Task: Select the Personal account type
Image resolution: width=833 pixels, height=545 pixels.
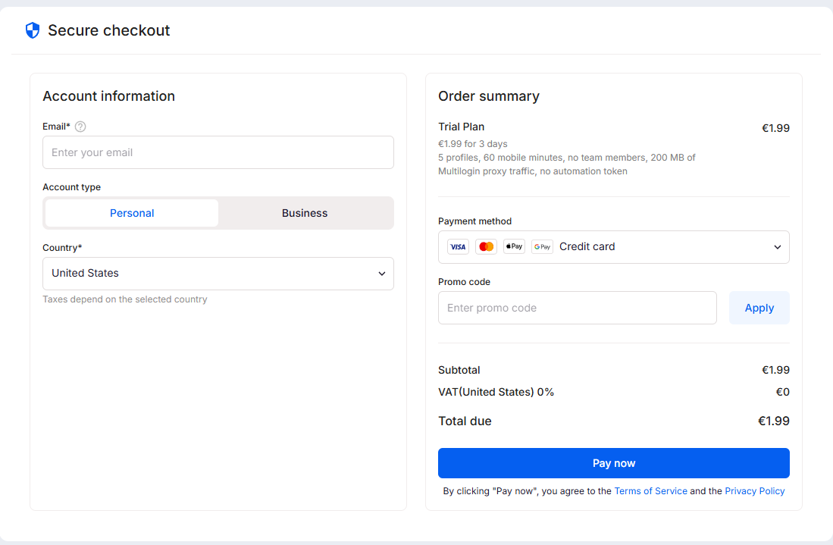Action: [x=132, y=213]
